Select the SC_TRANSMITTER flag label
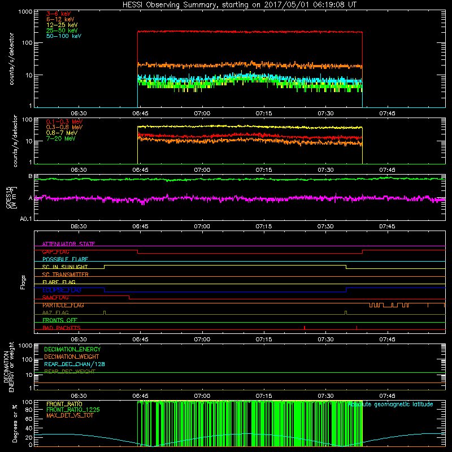The height and width of the screenshot is (452, 452). coord(65,275)
